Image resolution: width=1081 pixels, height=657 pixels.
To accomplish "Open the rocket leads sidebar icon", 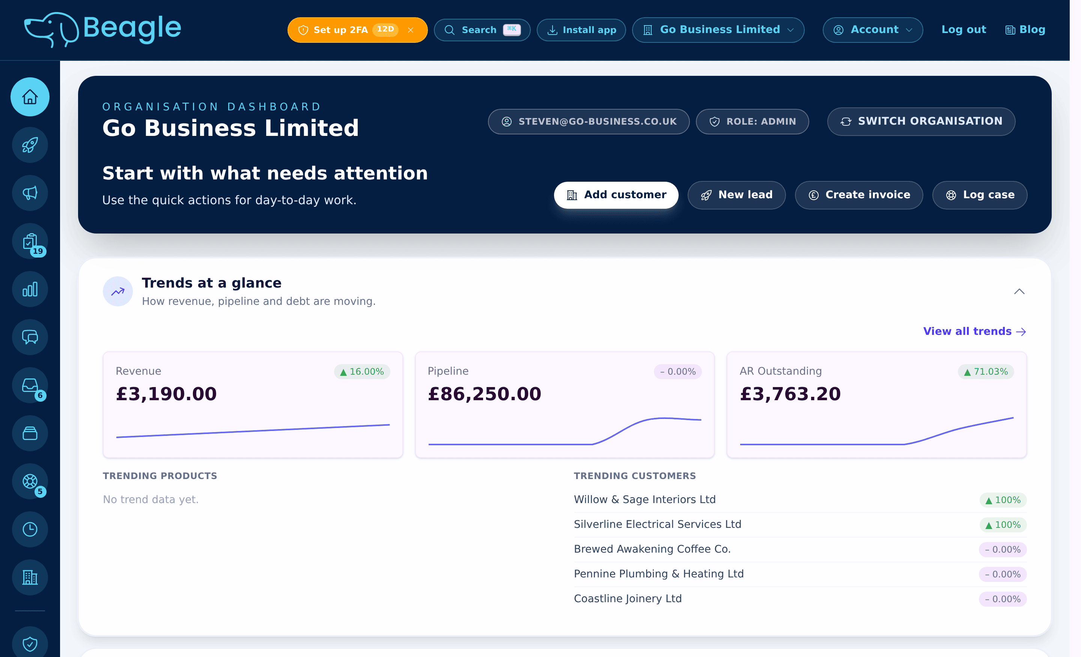I will 30,145.
